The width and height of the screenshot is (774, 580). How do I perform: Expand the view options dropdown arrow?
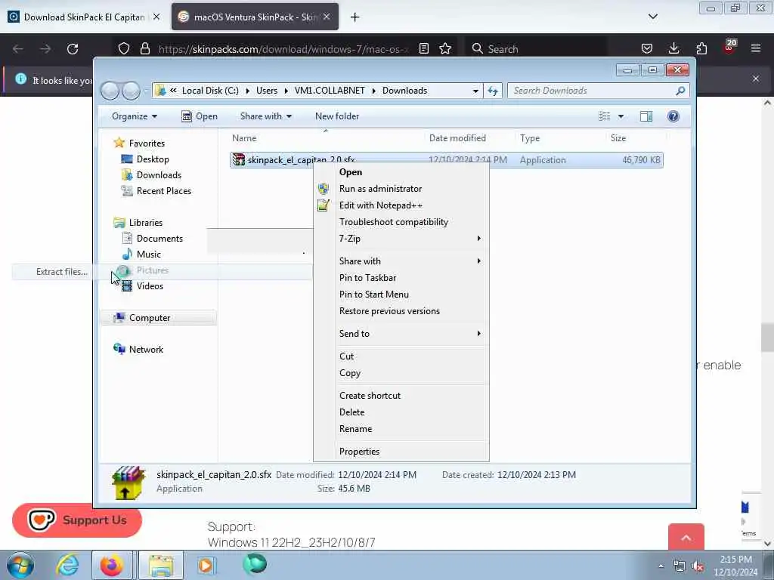(621, 116)
